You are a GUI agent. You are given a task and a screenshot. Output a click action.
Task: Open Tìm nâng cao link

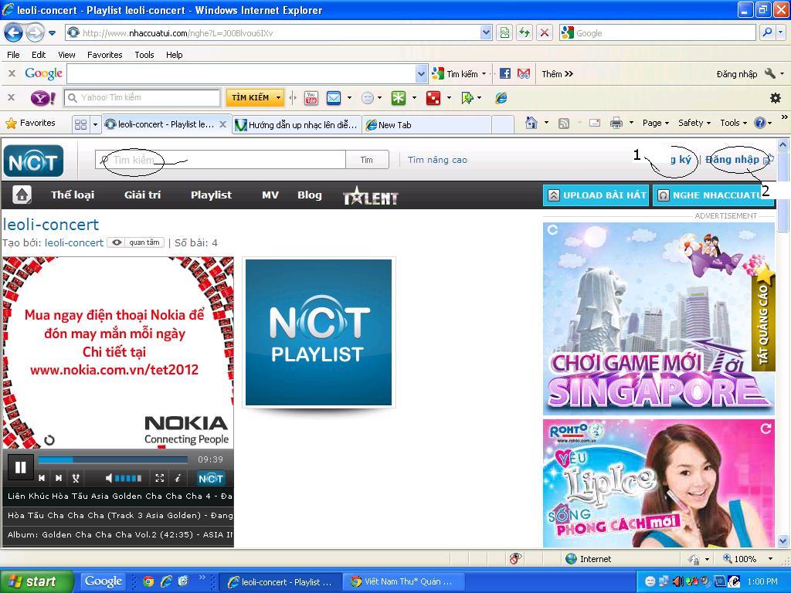(x=437, y=160)
